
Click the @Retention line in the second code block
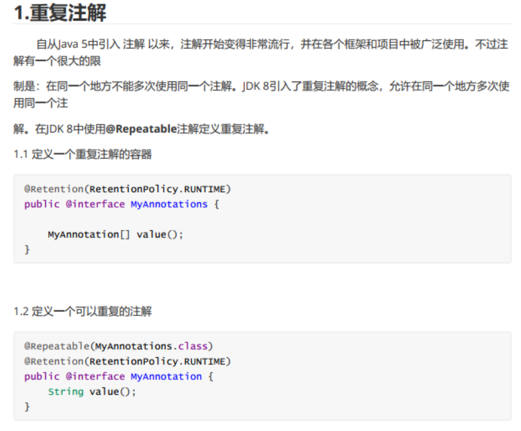(x=128, y=361)
